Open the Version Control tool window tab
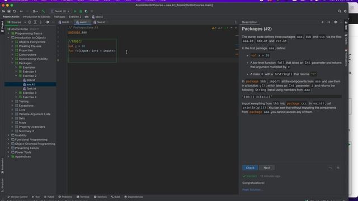 point(17,197)
